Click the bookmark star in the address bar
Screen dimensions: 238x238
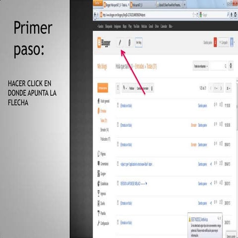(x=193, y=15)
